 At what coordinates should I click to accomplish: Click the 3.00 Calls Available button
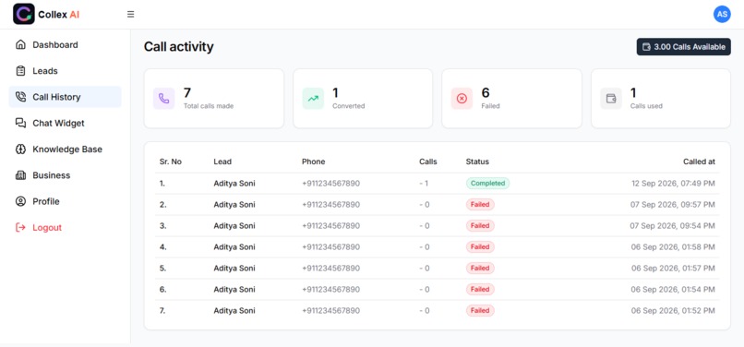tap(683, 47)
